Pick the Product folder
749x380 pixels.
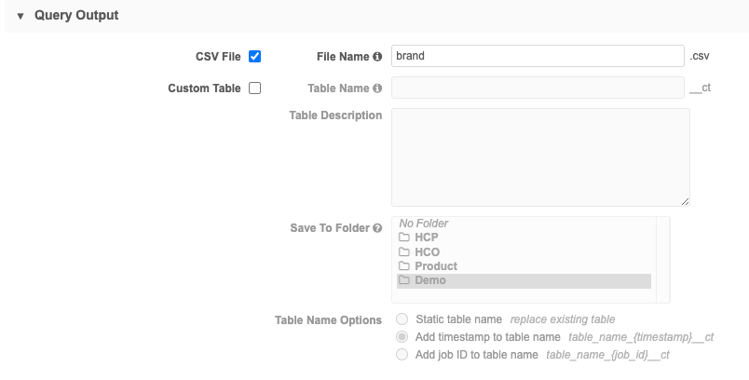(x=436, y=266)
